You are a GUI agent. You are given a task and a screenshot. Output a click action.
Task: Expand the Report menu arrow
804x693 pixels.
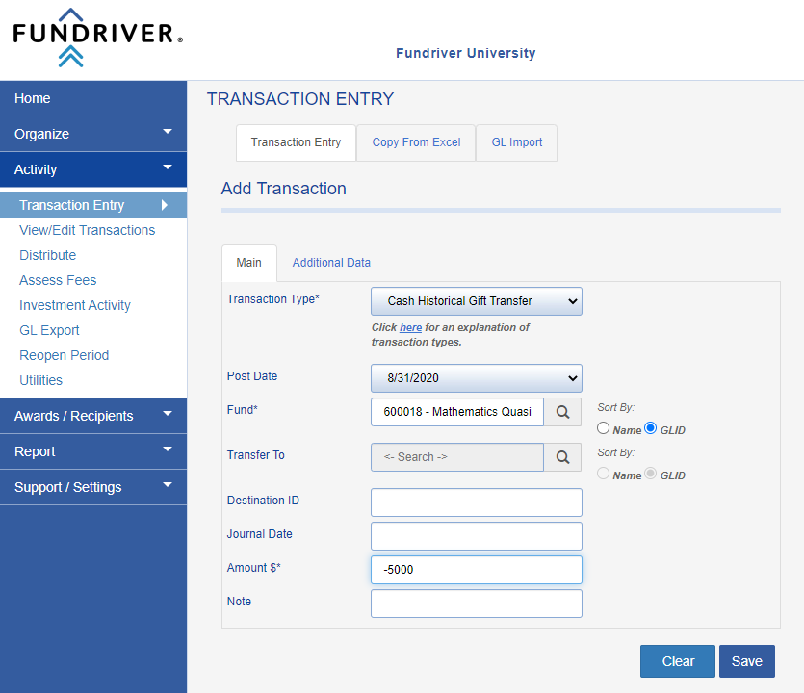(x=168, y=449)
